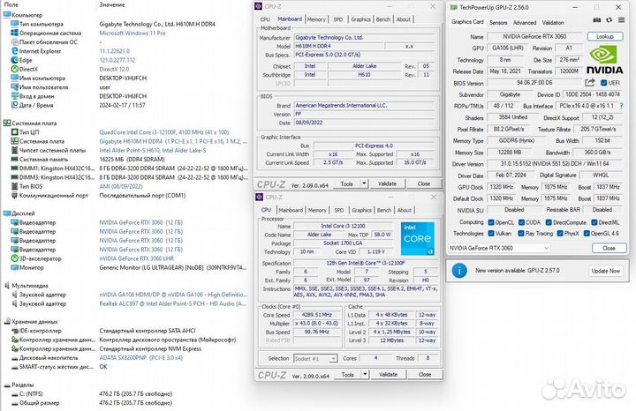Click the title icon of CPU-Z processor window
The height and width of the screenshot is (411, 636).
(260, 198)
